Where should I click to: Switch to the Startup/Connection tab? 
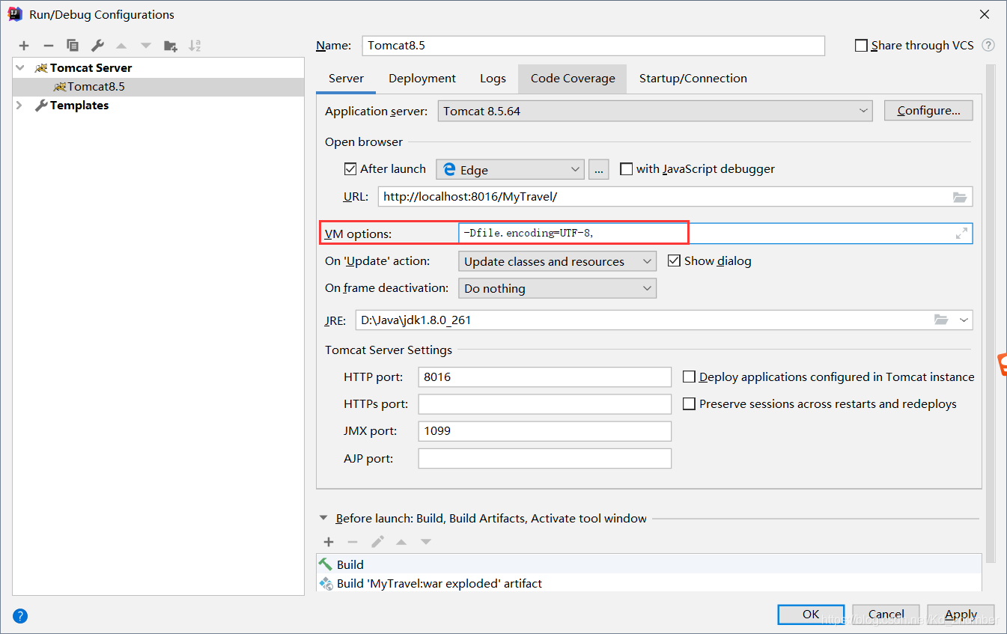[693, 79]
